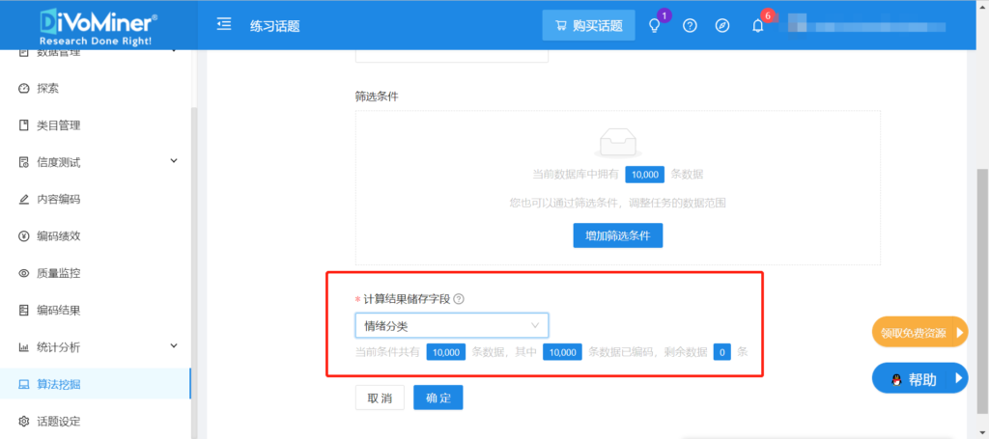The height and width of the screenshot is (439, 989).
Task: Expand the 信度测试 sidebar submenu
Action: coord(95,162)
